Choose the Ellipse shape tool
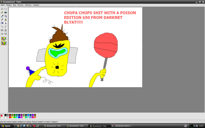 [x=2, y=34]
